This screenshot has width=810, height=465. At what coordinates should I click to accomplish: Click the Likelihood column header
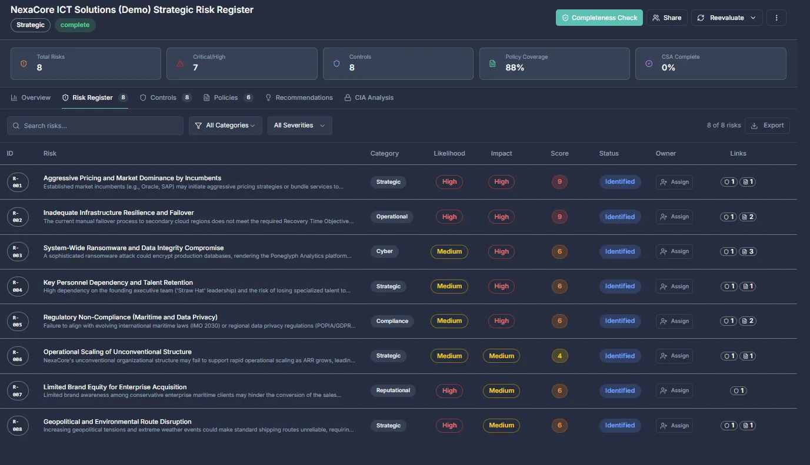tap(449, 153)
